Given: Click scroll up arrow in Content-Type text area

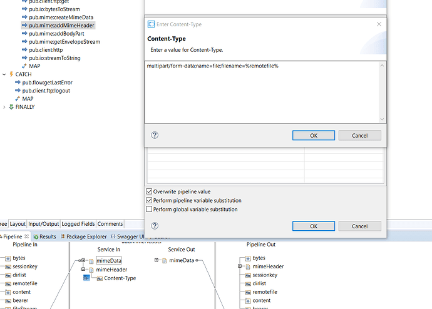Looking at the screenshot, I should [x=382, y=66].
